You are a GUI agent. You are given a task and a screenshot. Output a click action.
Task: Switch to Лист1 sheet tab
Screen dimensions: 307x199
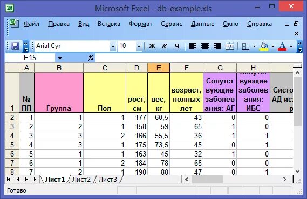[55, 180]
